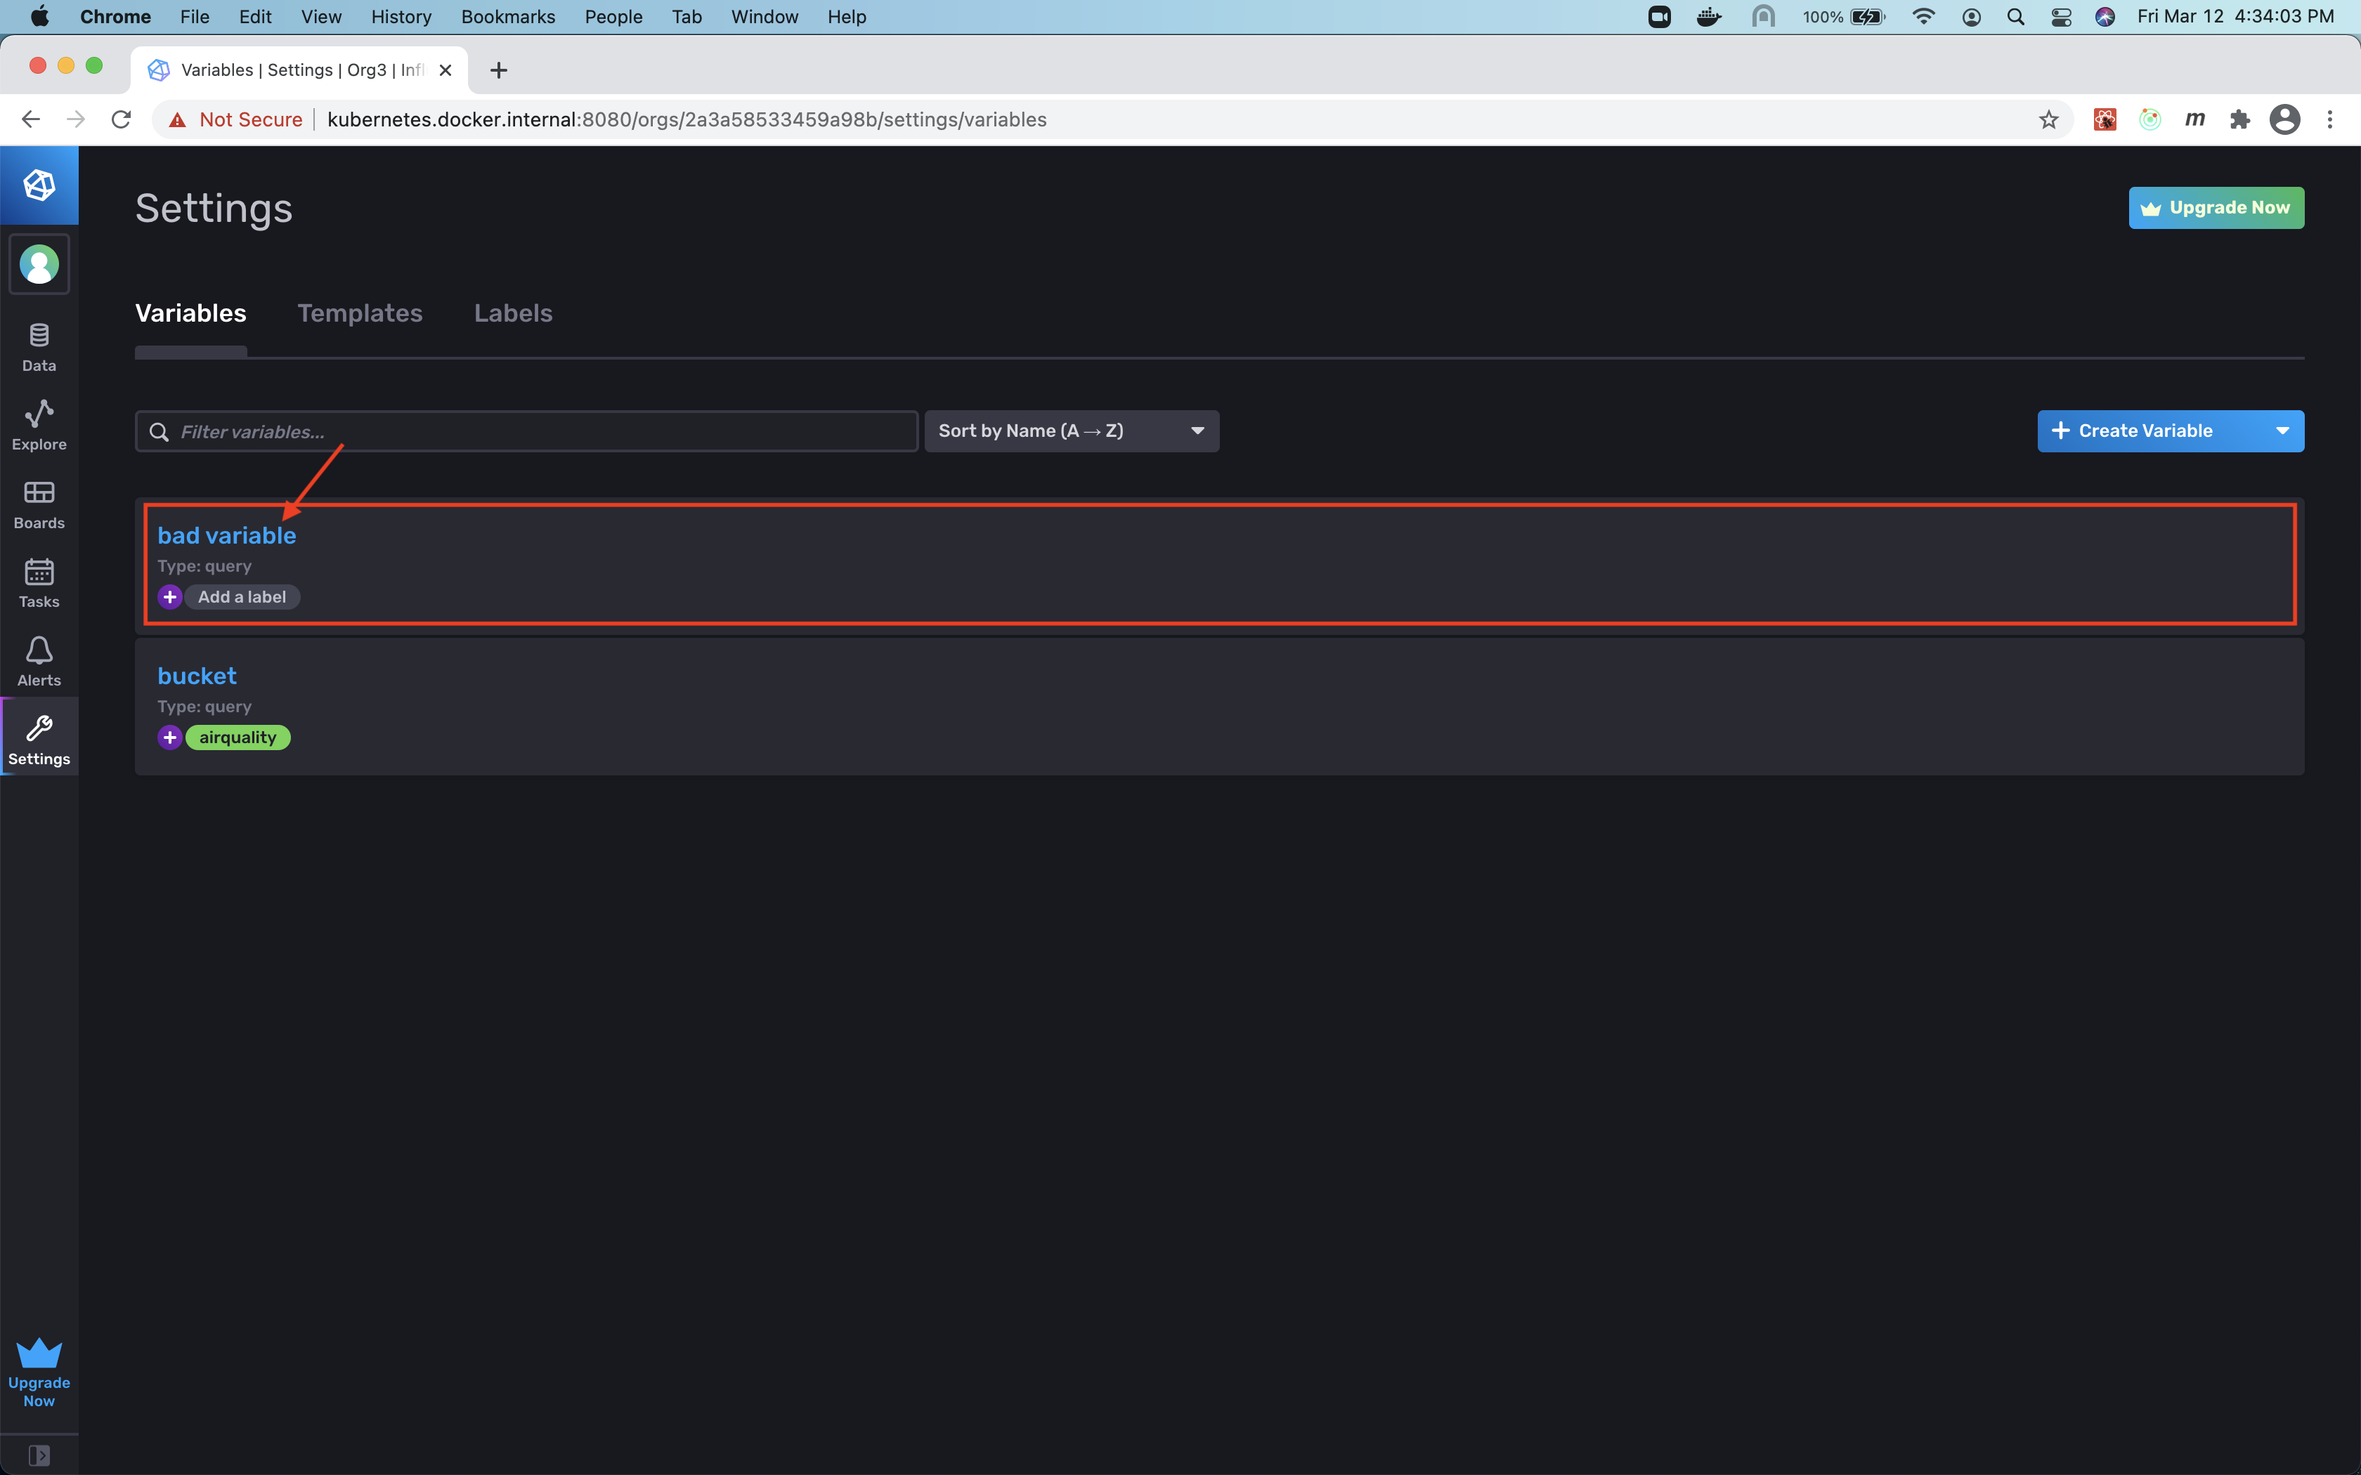Select the airquality label pill
Screen dimensions: 2361x1475
pyautogui.click(x=238, y=737)
